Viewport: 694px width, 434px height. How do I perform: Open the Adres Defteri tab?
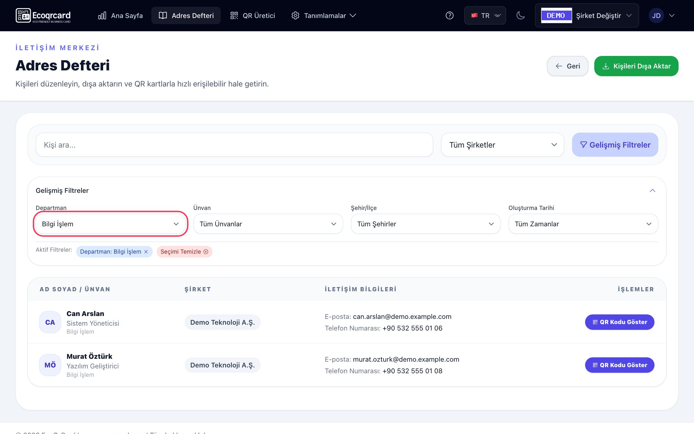pos(186,15)
